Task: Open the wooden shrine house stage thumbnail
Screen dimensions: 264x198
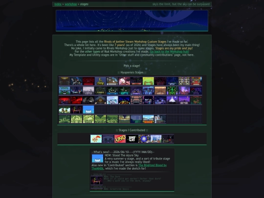Action: coord(100,100)
